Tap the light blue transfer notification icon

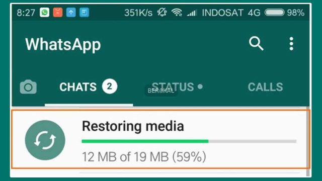[x=84, y=13]
